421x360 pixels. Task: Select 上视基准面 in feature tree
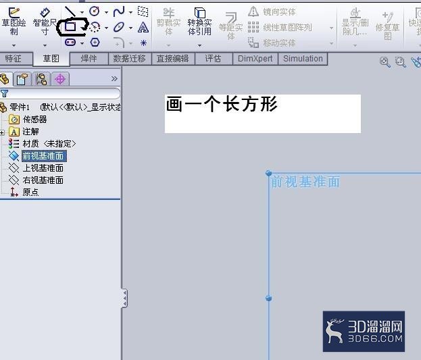point(36,168)
